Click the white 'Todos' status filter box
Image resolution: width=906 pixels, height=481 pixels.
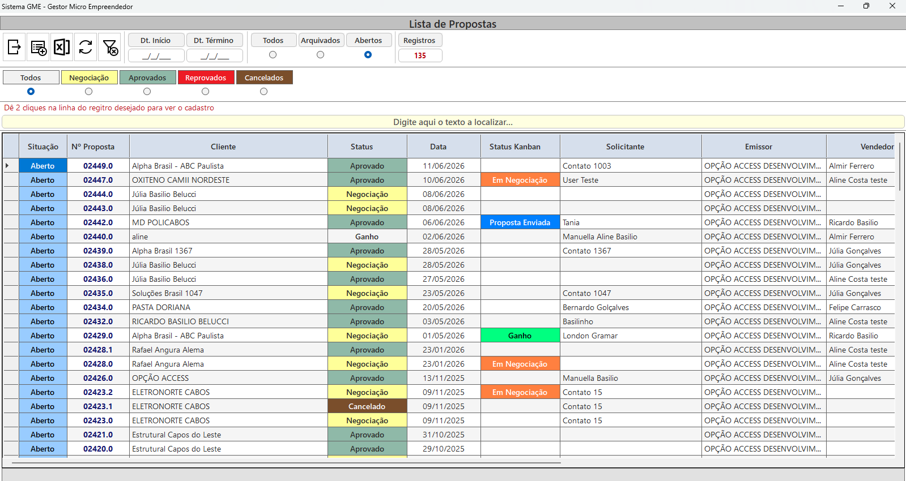pyautogui.click(x=31, y=78)
